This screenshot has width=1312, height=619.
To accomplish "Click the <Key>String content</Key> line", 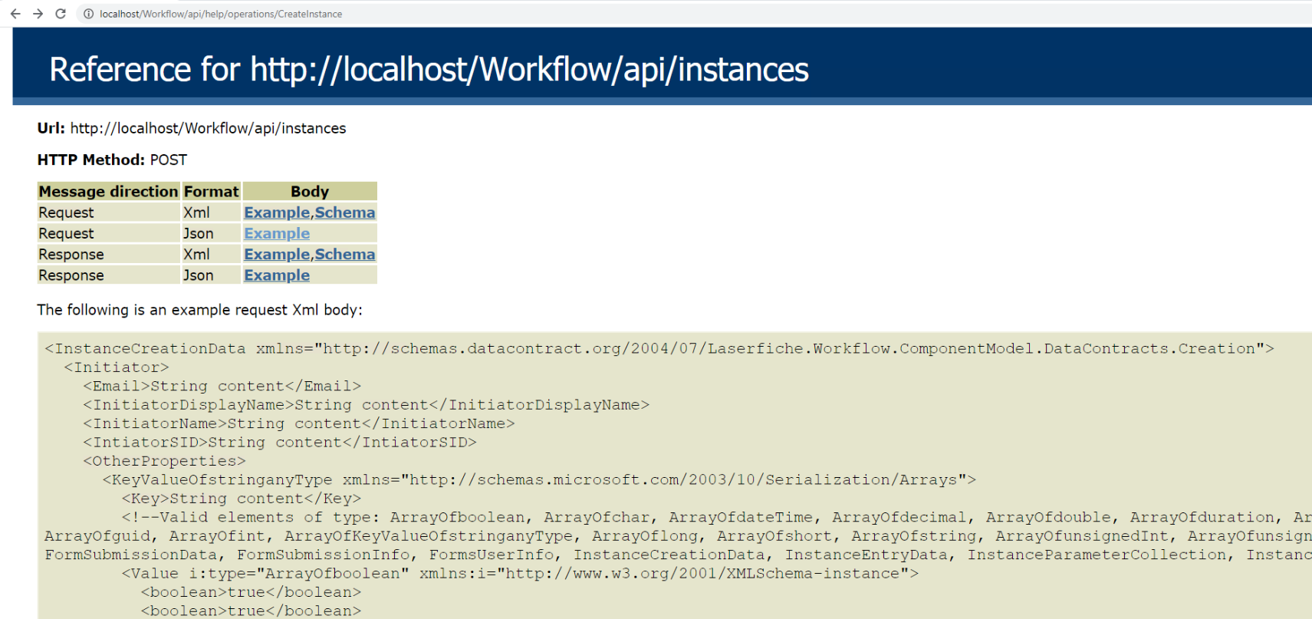I will (x=241, y=499).
